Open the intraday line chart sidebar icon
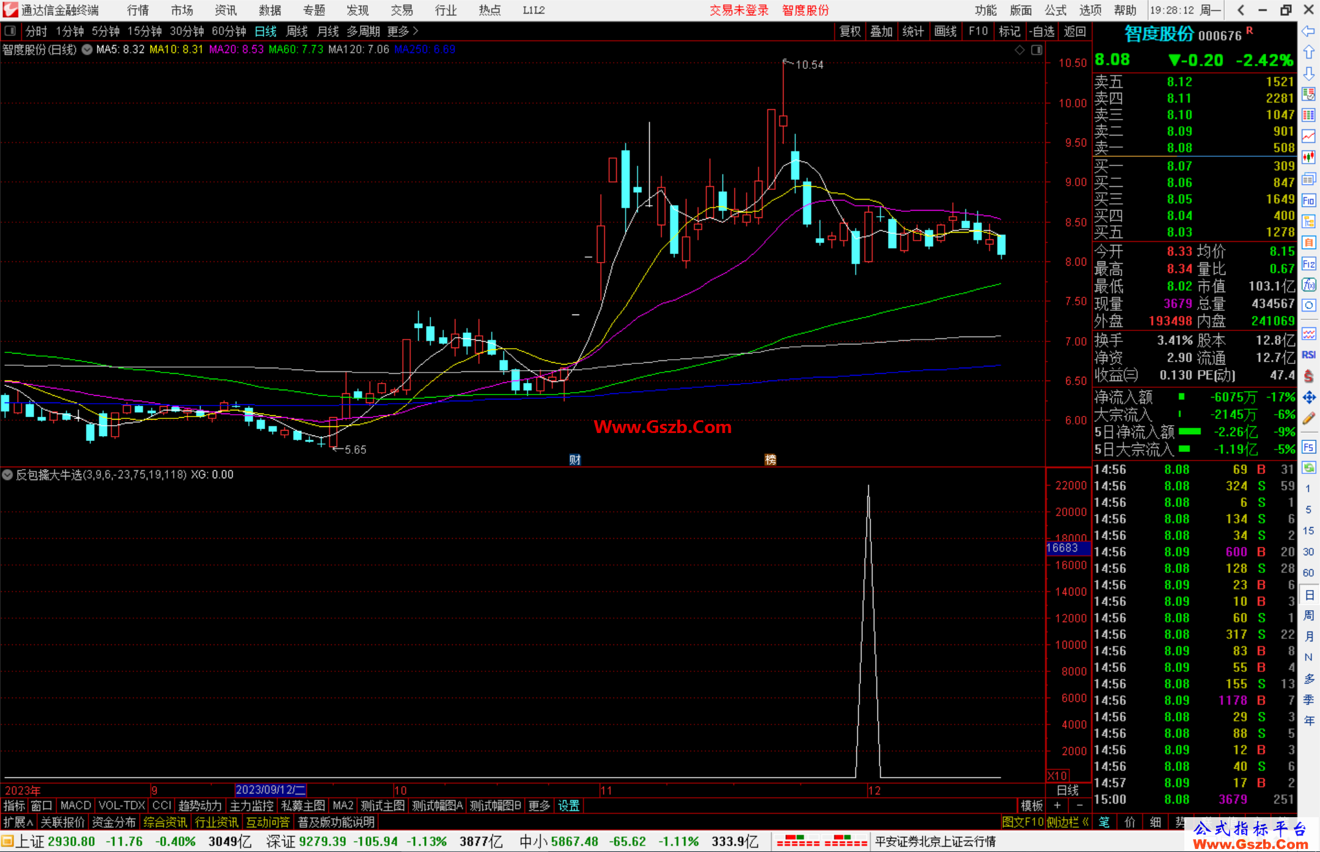Image resolution: width=1320 pixels, height=852 pixels. pyautogui.click(x=1308, y=136)
